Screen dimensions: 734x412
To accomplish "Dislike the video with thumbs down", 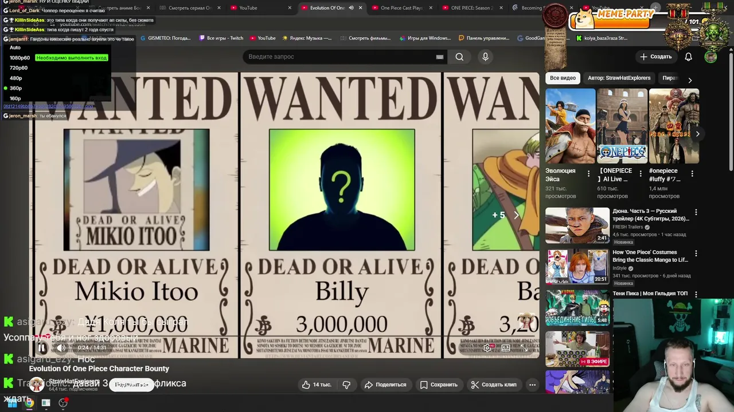I will pos(346,385).
